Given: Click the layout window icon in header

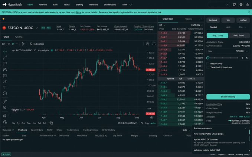Looking at the screenshot, I should point(234,5).
